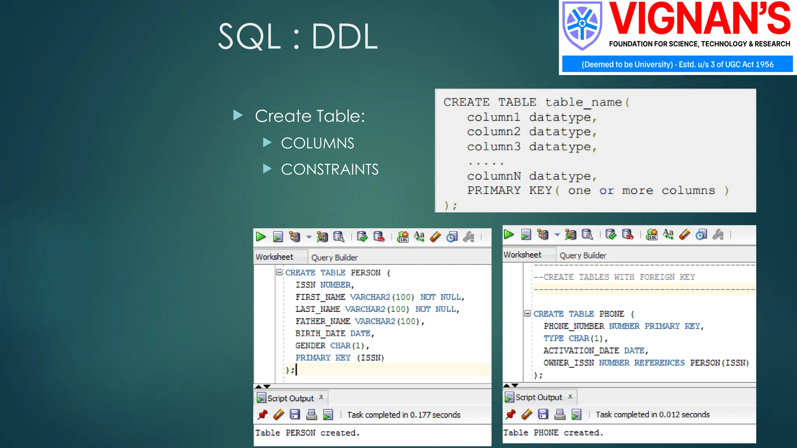Image resolution: width=797 pixels, height=448 pixels.
Task: Click Autotrace icon in PHONE worksheet toolbar
Action: pos(571,234)
